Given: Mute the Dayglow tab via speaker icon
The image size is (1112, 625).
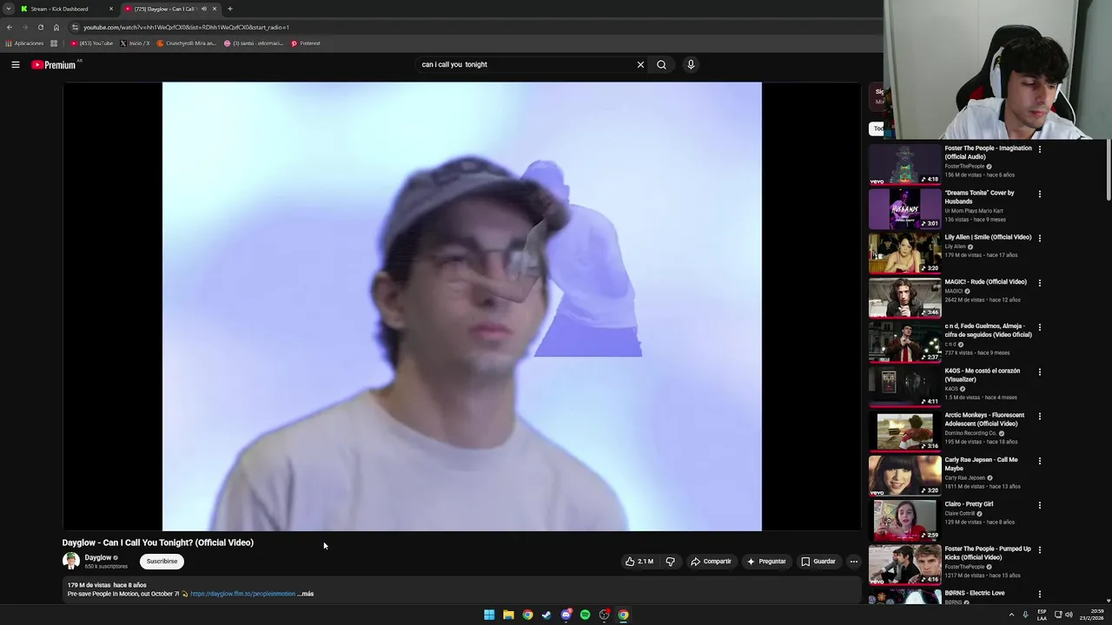Looking at the screenshot, I should (204, 9).
